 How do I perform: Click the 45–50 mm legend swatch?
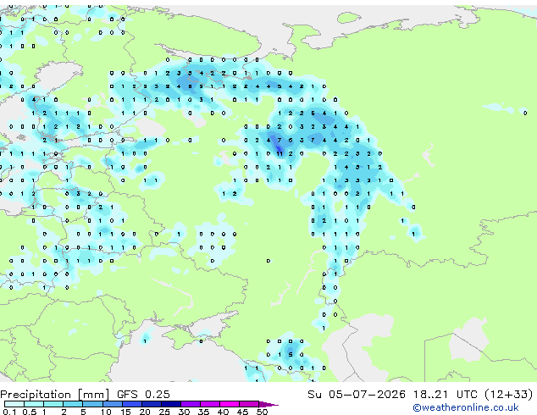[x=249, y=404]
